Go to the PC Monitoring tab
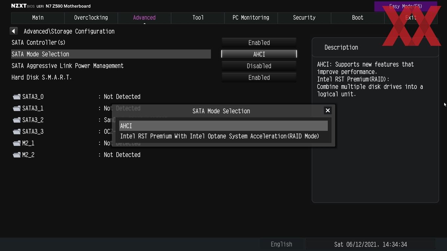447x251 pixels. (251, 18)
